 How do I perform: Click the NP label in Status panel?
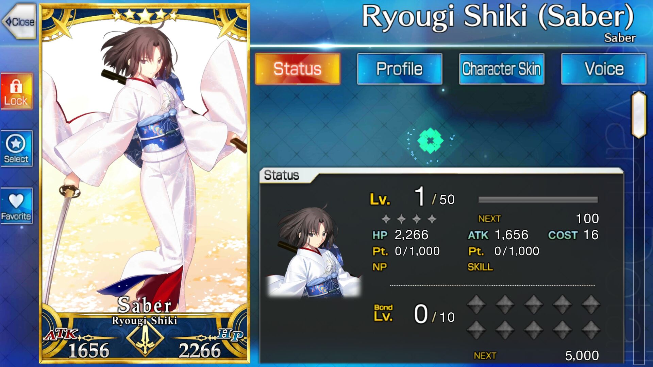click(x=380, y=267)
